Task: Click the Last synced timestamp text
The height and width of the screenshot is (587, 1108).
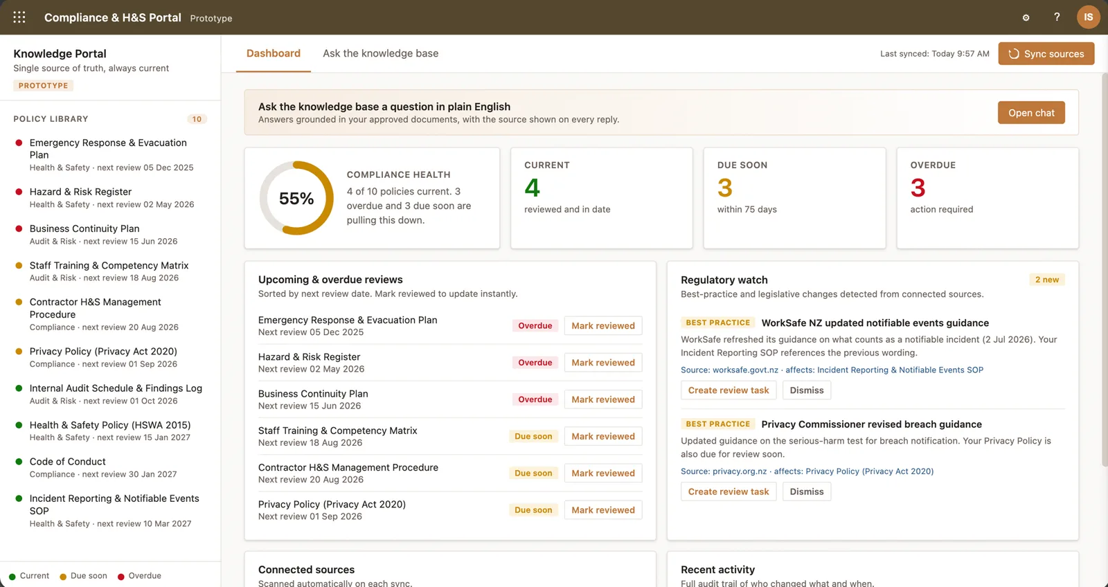Action: pyautogui.click(x=934, y=54)
